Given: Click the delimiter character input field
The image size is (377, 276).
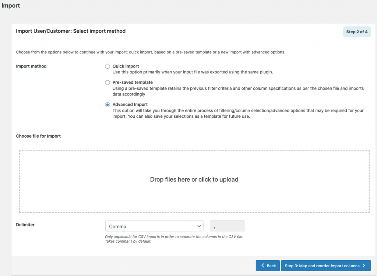Looking at the screenshot, I should pos(227,226).
